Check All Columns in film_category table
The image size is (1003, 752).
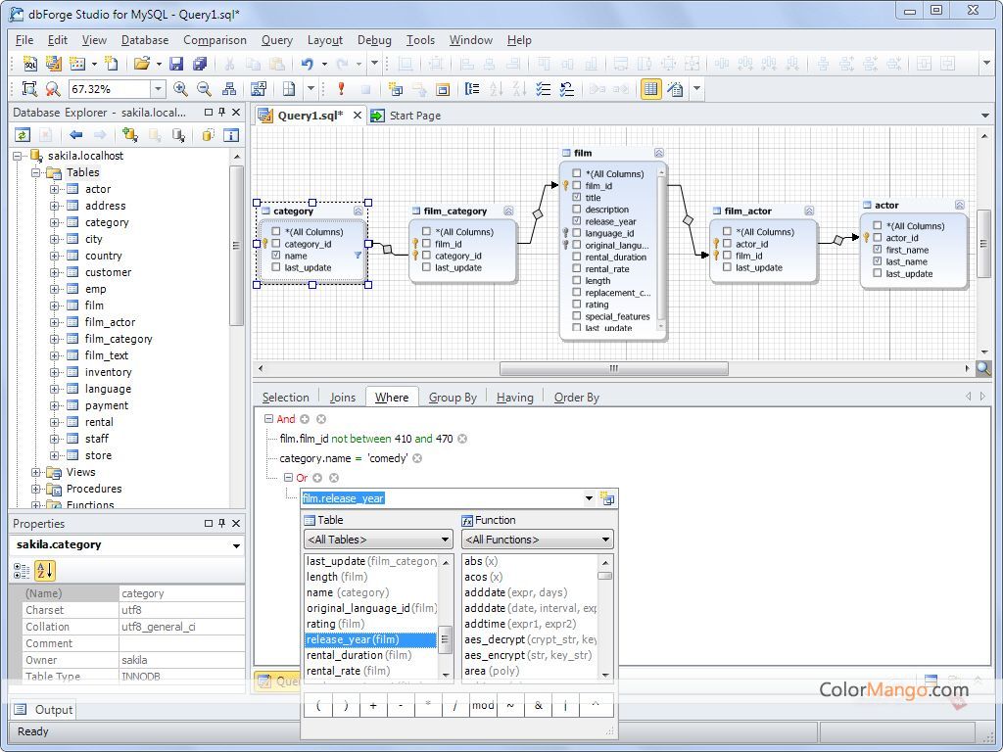(426, 231)
